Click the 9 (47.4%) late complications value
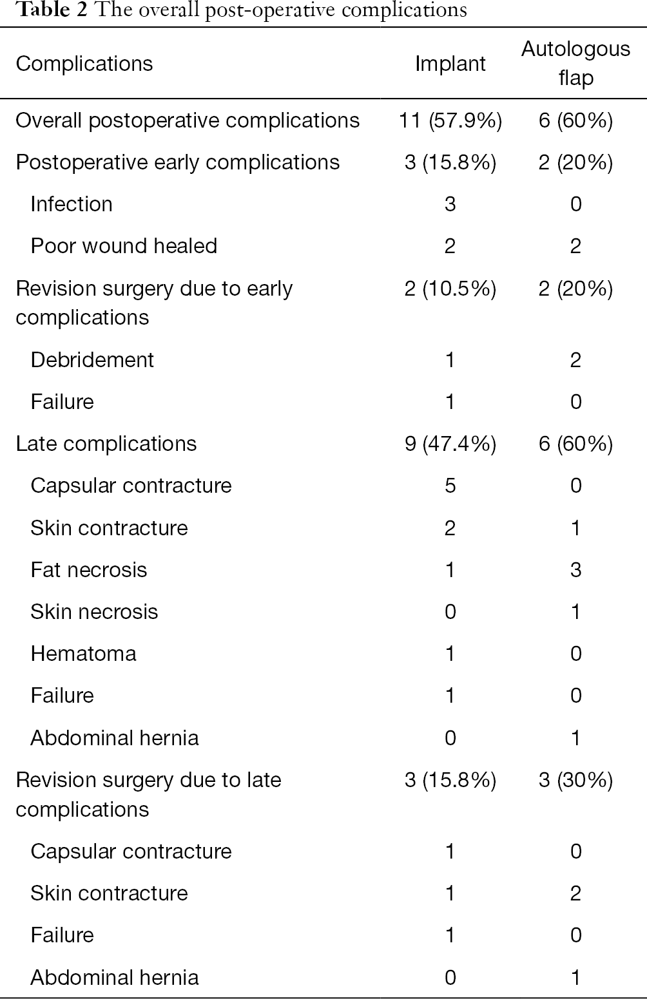 450,444
